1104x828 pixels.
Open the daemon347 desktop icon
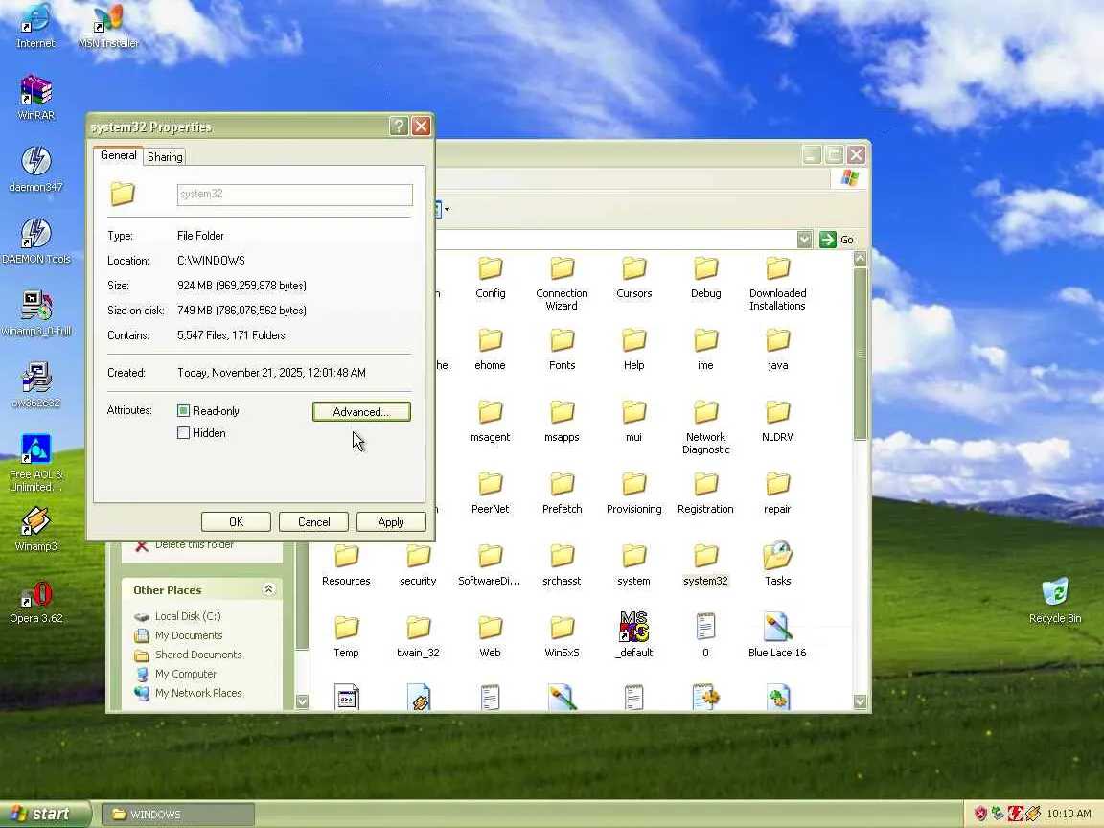point(35,169)
